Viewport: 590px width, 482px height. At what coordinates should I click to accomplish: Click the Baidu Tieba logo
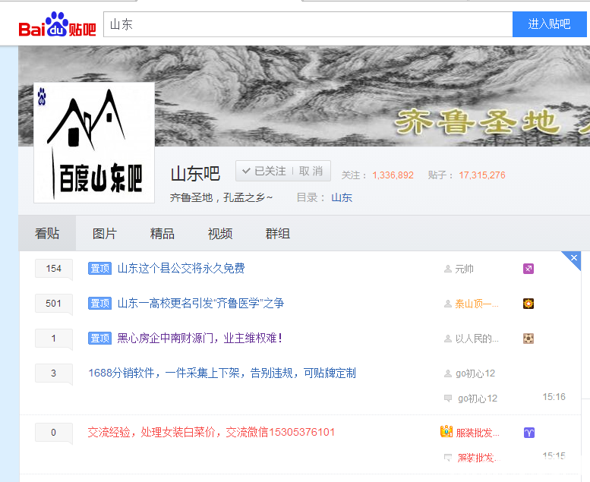coord(57,24)
